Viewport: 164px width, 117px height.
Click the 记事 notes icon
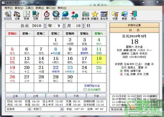click(x=17, y=15)
